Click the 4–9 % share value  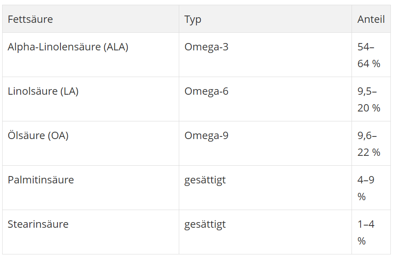365,188
